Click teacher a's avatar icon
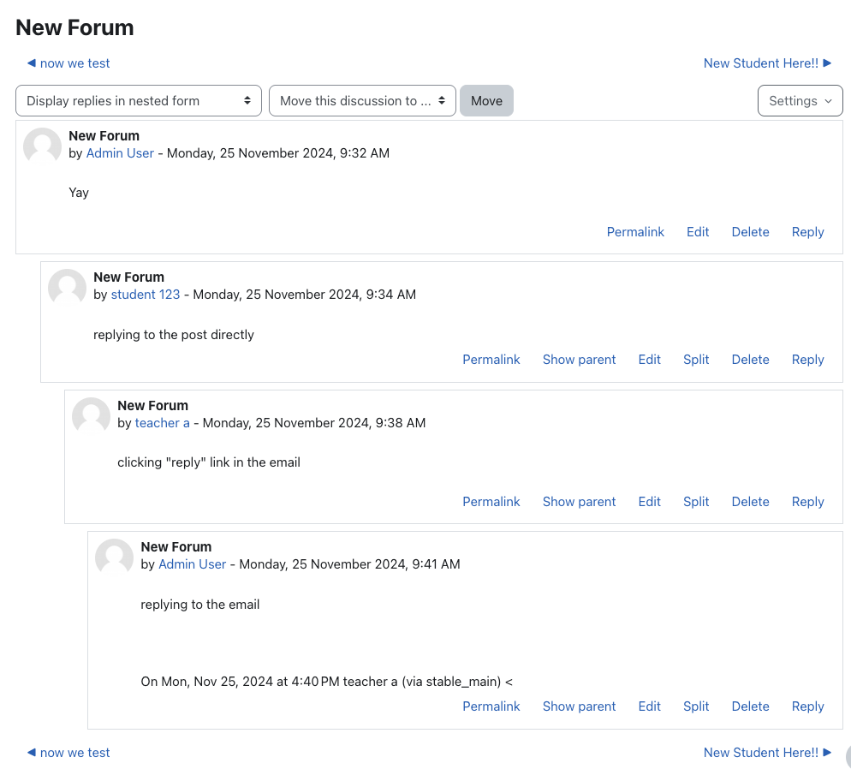 tap(91, 416)
